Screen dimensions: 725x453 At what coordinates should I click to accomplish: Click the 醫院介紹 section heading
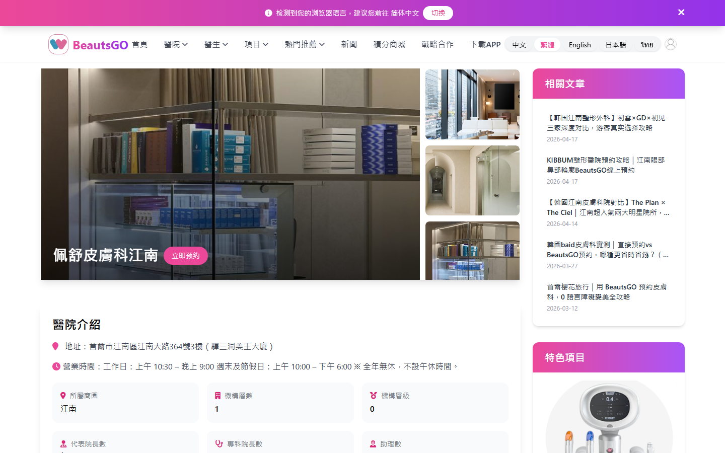point(77,325)
